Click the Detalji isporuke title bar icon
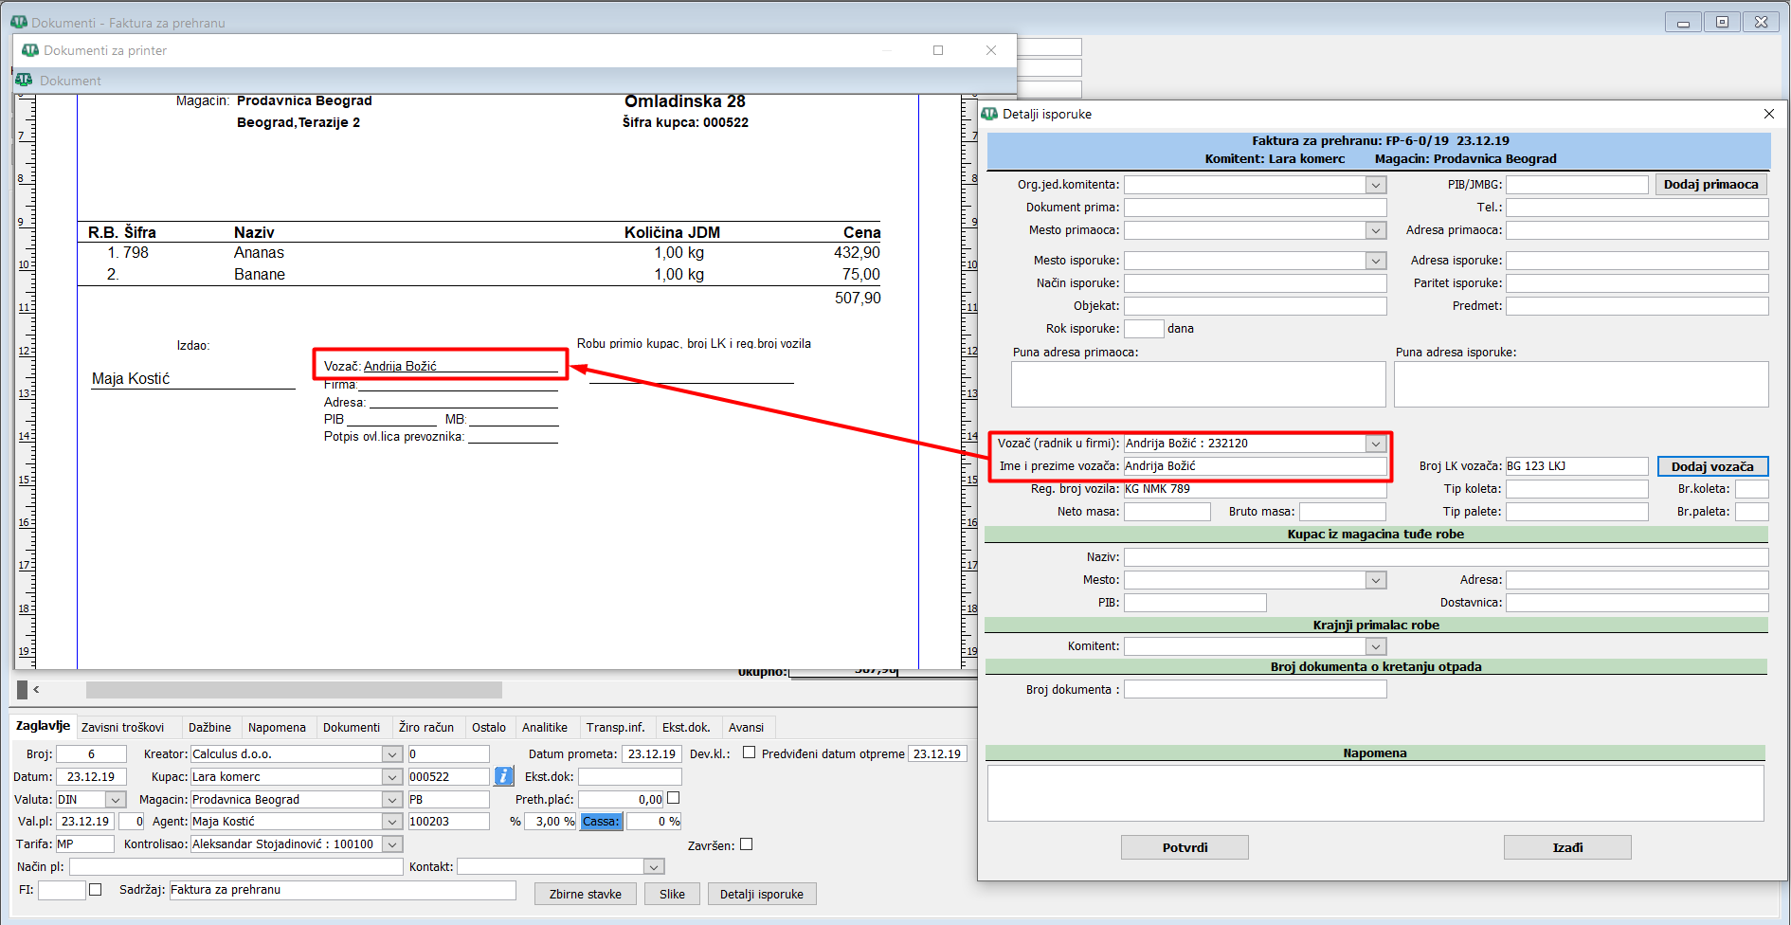The height and width of the screenshot is (925, 1791). pyautogui.click(x=989, y=114)
